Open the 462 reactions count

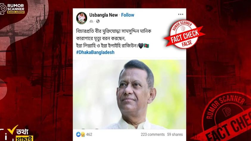pyautogui.click(x=89, y=134)
